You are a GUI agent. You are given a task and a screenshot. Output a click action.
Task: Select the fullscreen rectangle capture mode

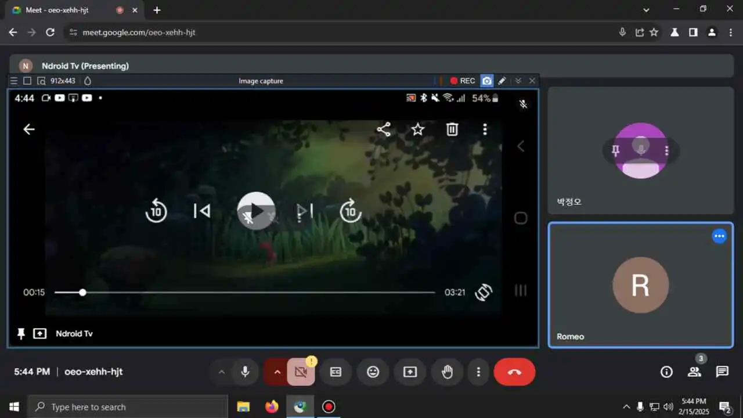click(x=27, y=81)
